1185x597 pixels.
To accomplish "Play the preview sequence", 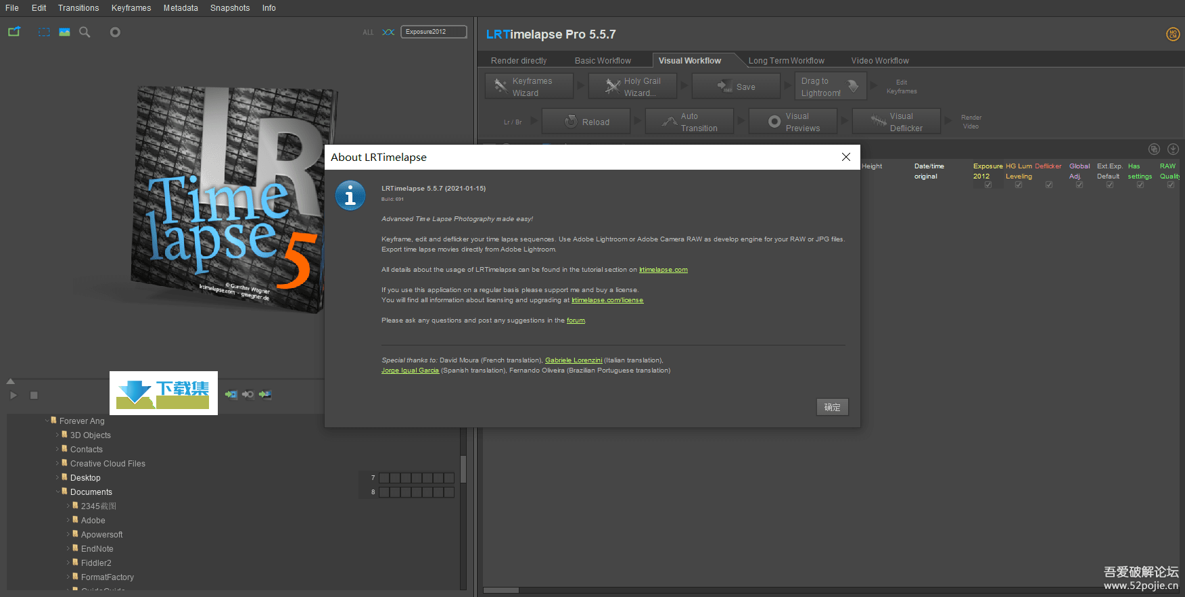I will coord(14,396).
